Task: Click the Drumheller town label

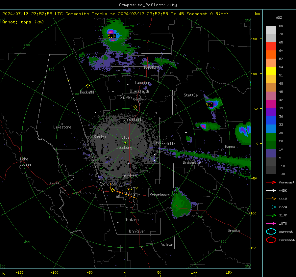Action: 193,162
